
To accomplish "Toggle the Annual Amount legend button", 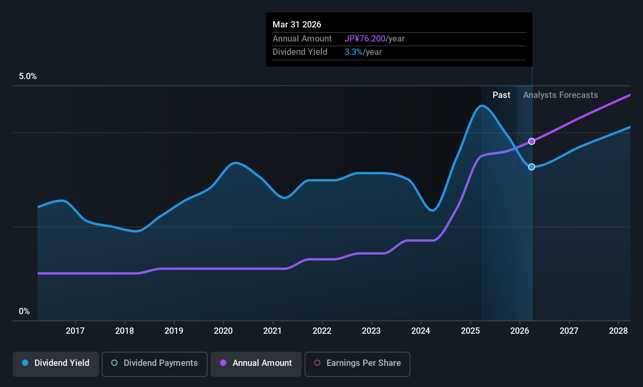I will point(256,364).
